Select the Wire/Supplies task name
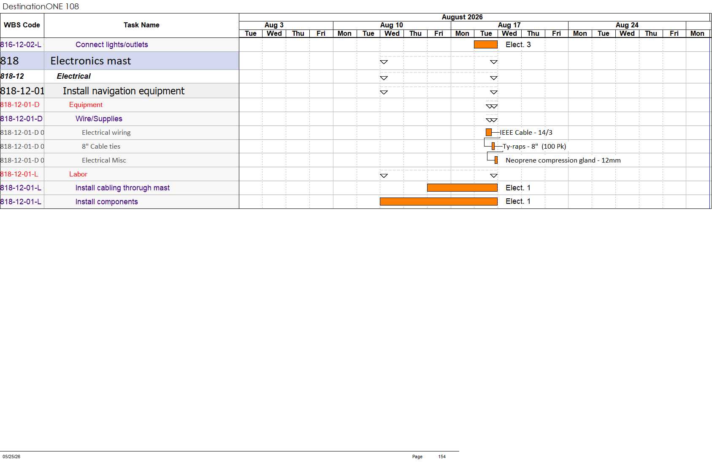The height and width of the screenshot is (462, 712). click(x=99, y=119)
